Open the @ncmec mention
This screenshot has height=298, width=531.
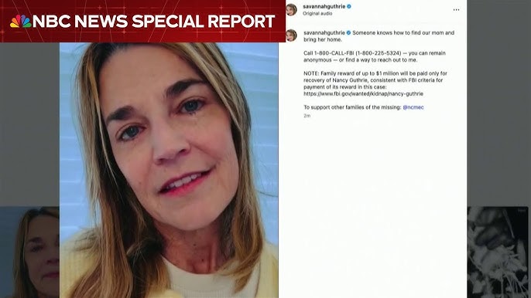click(x=413, y=107)
